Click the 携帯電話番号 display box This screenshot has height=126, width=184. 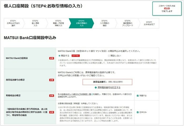point(107,82)
